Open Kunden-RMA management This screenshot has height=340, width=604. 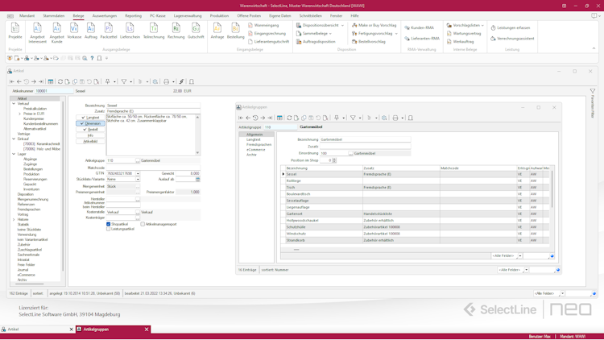[x=419, y=27]
